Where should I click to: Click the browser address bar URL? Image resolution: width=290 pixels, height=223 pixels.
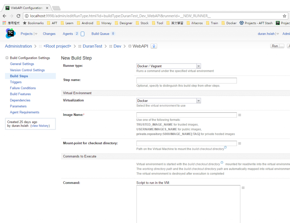[120, 16]
